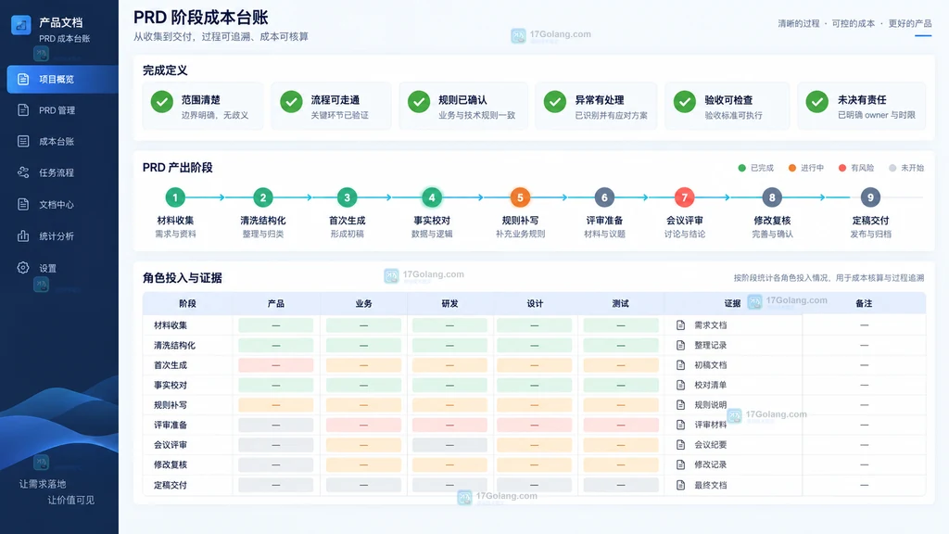Open the 校对清单 document icon
Viewport: 949px width, 534px height.
click(x=681, y=385)
